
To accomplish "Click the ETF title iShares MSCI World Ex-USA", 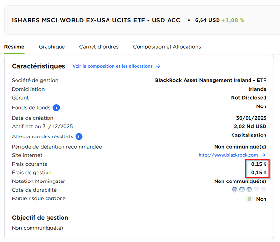I will (96, 20).
